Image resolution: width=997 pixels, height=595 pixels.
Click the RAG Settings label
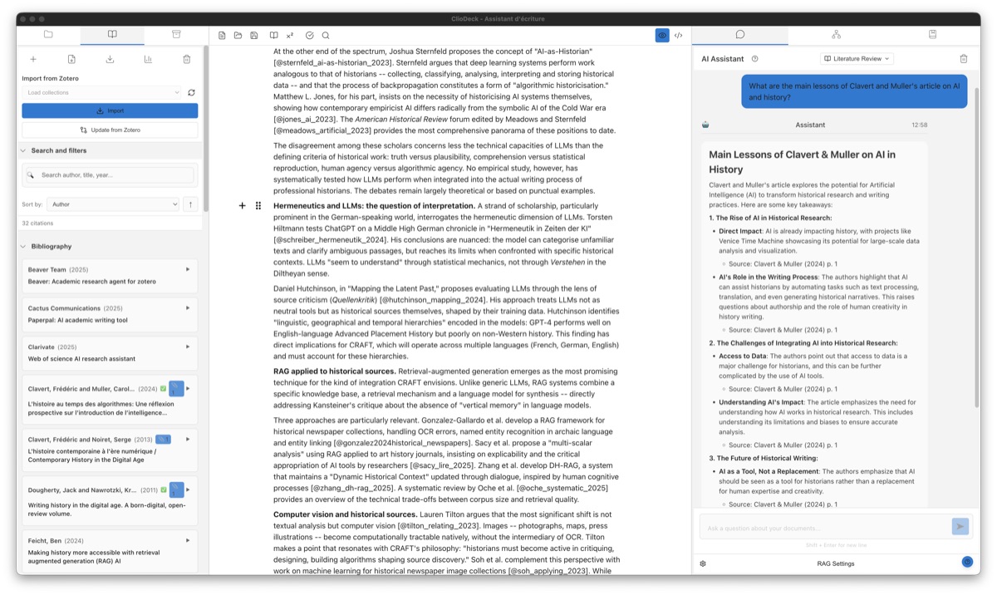pyautogui.click(x=835, y=563)
